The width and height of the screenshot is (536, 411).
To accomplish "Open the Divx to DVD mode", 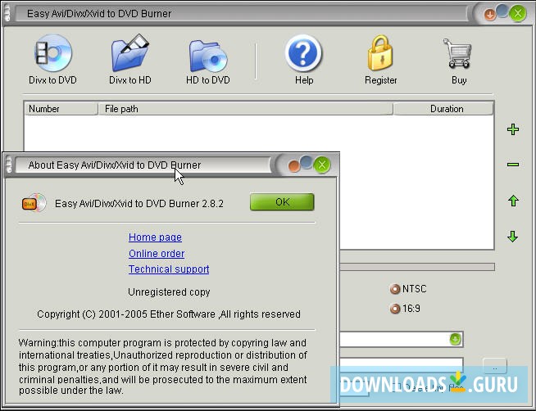I will 52,60.
